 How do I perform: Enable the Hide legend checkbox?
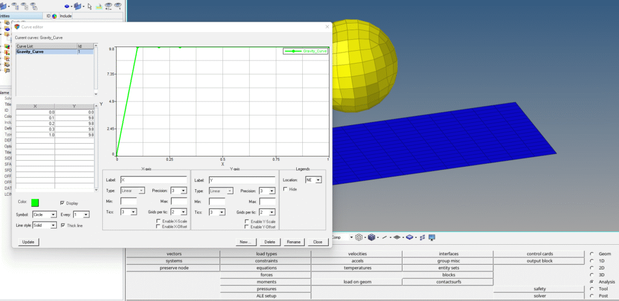point(285,189)
